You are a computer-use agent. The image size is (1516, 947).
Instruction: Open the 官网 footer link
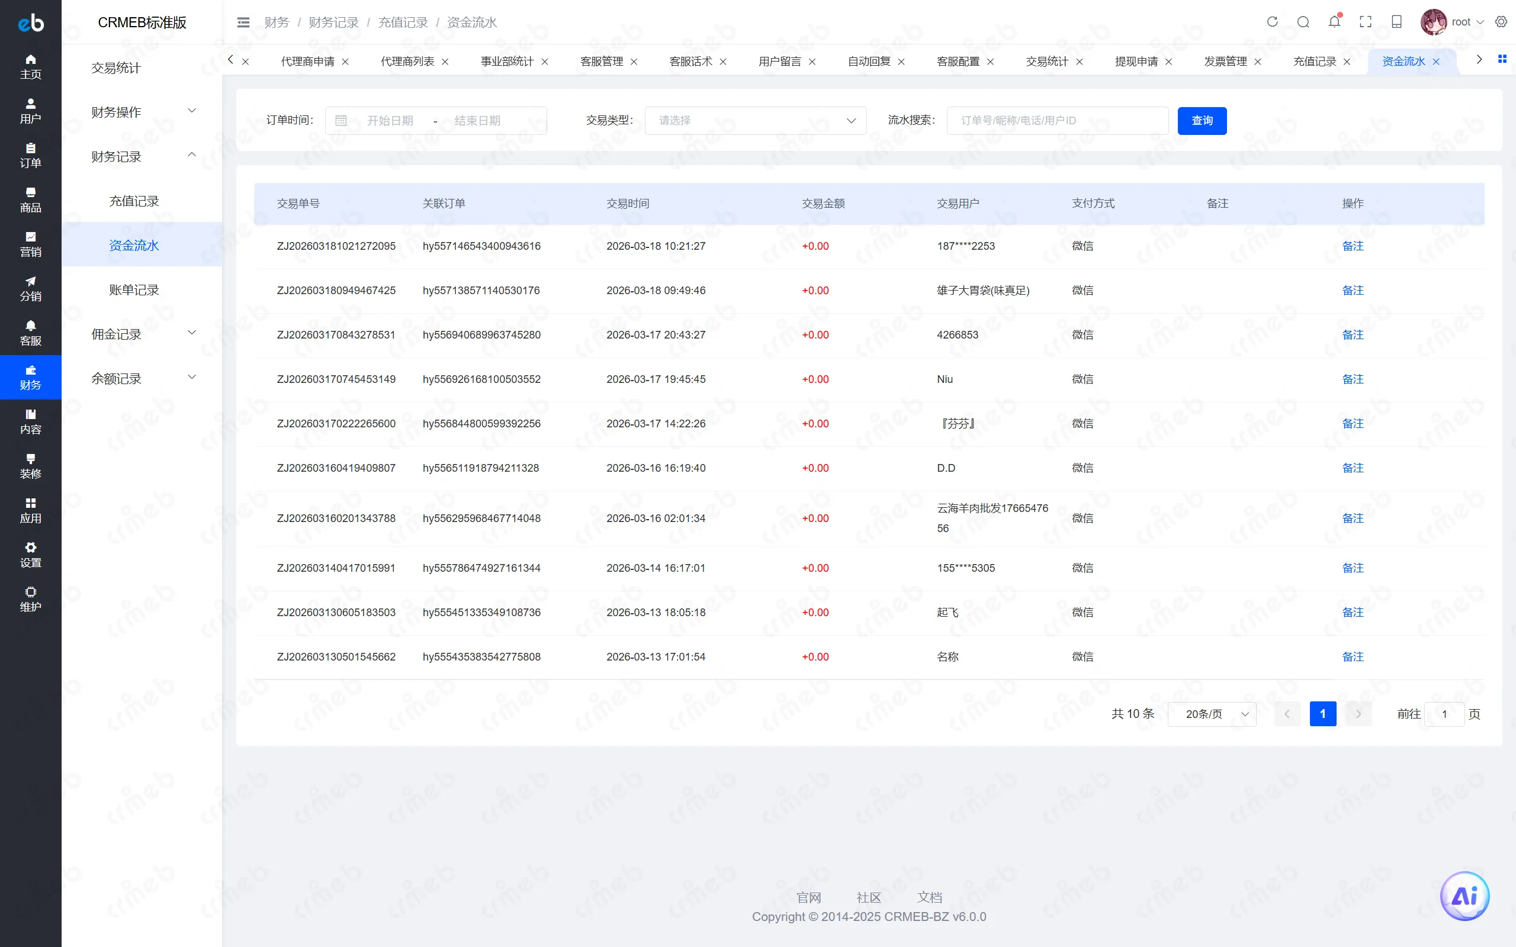click(808, 897)
